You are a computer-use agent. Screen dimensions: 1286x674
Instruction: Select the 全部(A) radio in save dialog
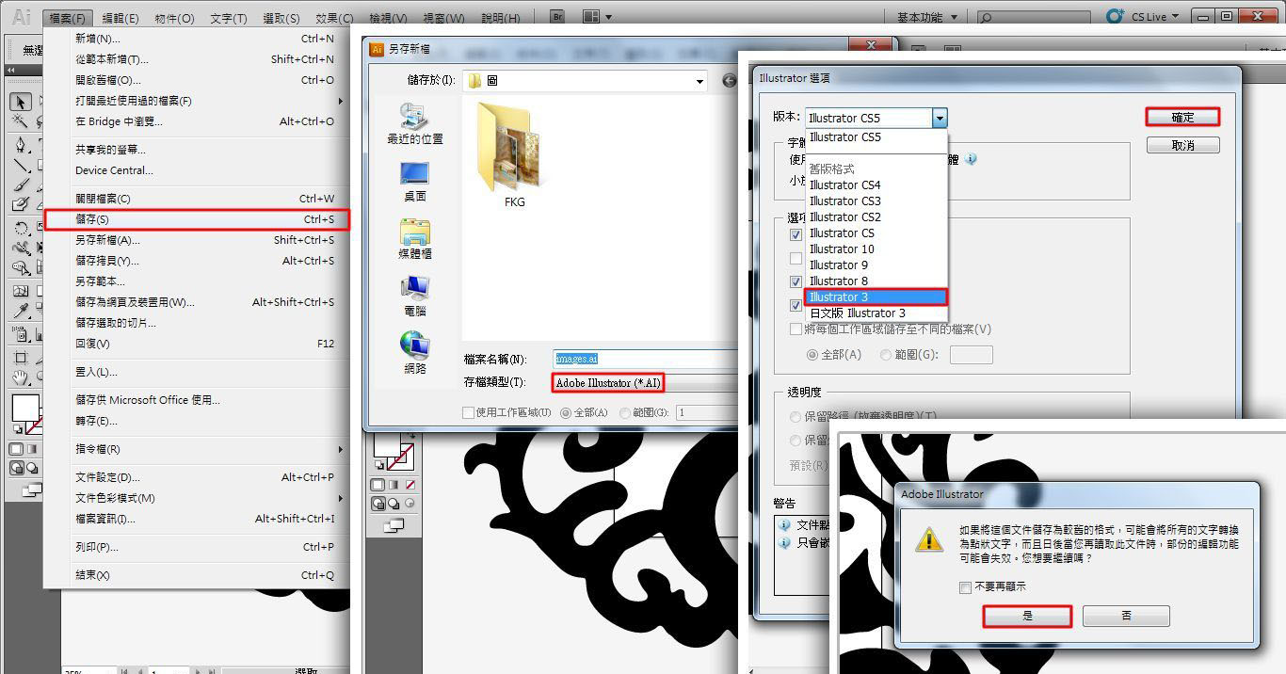(x=566, y=412)
